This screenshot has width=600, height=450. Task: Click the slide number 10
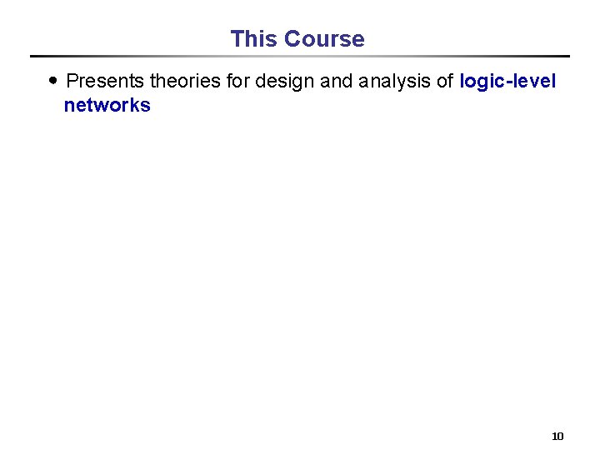(x=557, y=436)
